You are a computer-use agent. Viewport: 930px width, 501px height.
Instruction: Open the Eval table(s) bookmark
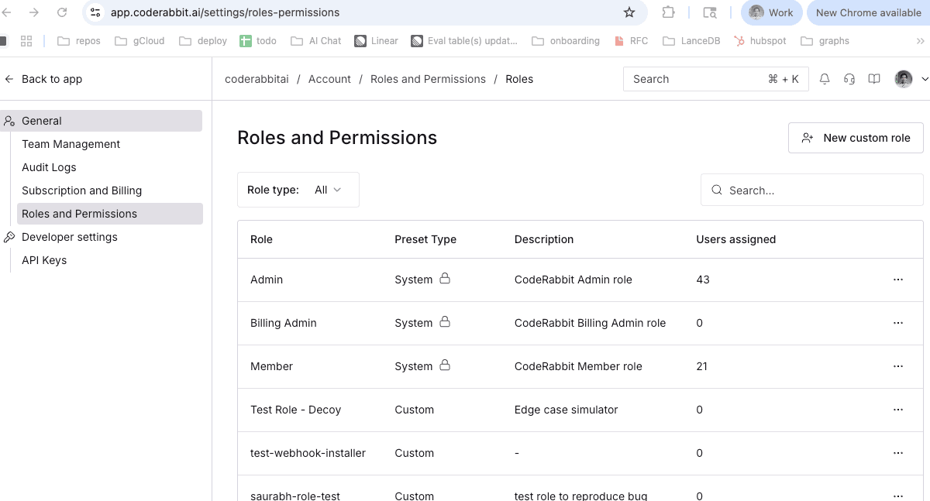(x=464, y=41)
